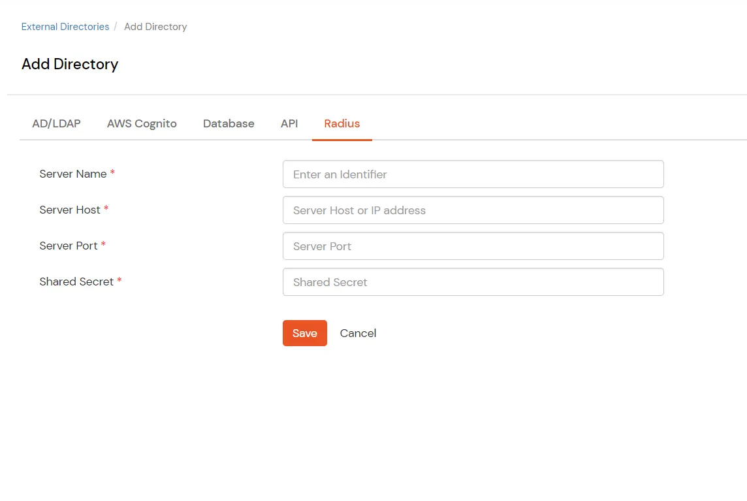Click inside the Server Port field
The height and width of the screenshot is (501, 747).
472,246
